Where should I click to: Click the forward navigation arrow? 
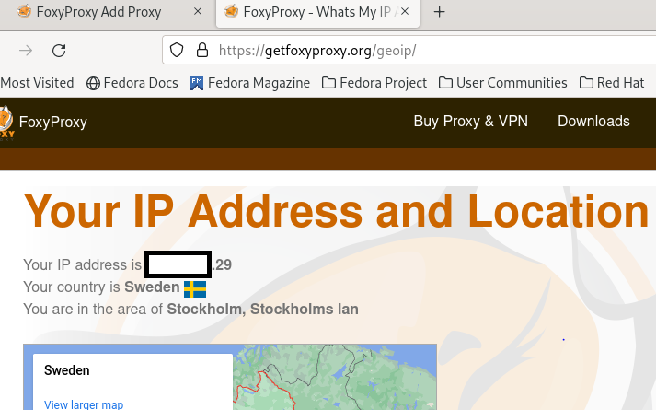26,51
